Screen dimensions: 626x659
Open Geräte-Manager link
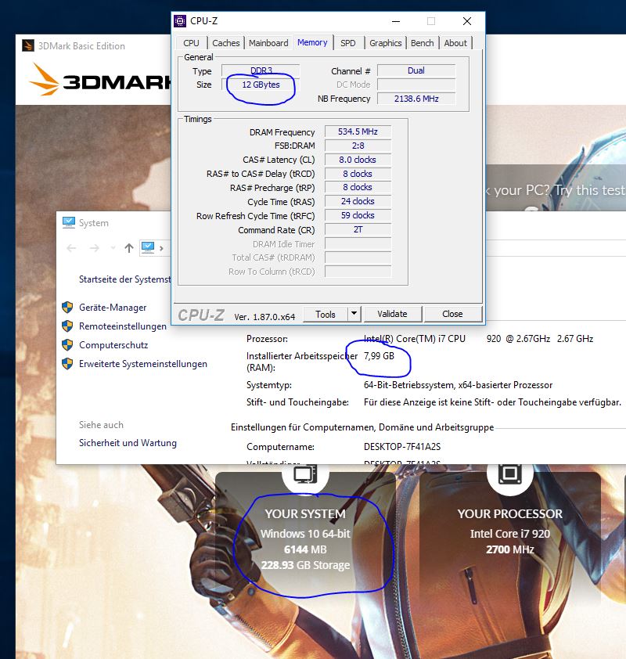click(x=113, y=308)
